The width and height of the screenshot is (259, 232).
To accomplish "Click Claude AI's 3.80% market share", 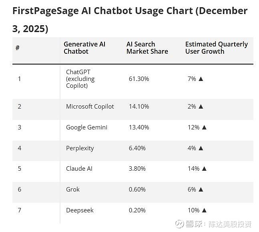I will tap(137, 169).
